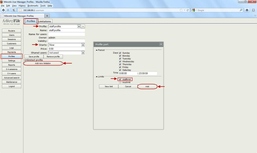Screen dimensions: 257x153
Task: Close the Profile part dialog
Action: pyautogui.click(x=161, y=44)
